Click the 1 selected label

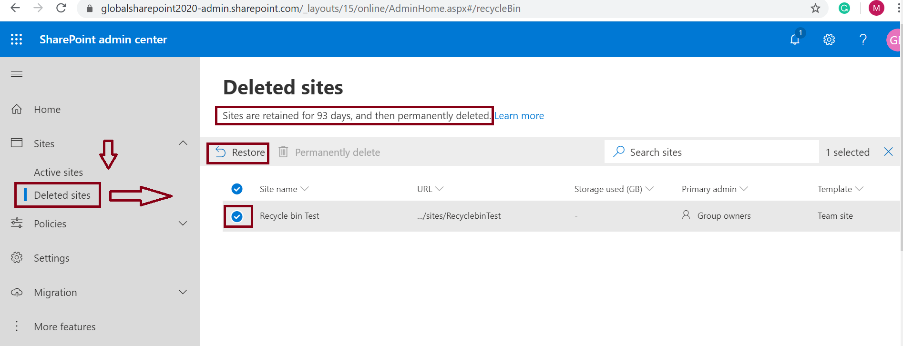pyautogui.click(x=848, y=152)
